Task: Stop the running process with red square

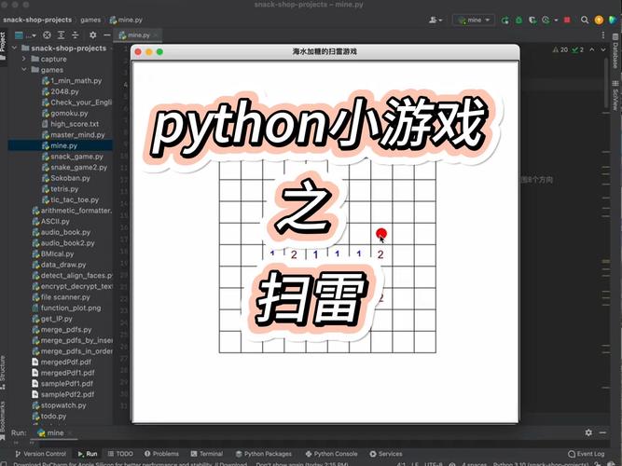Action: click(x=567, y=20)
